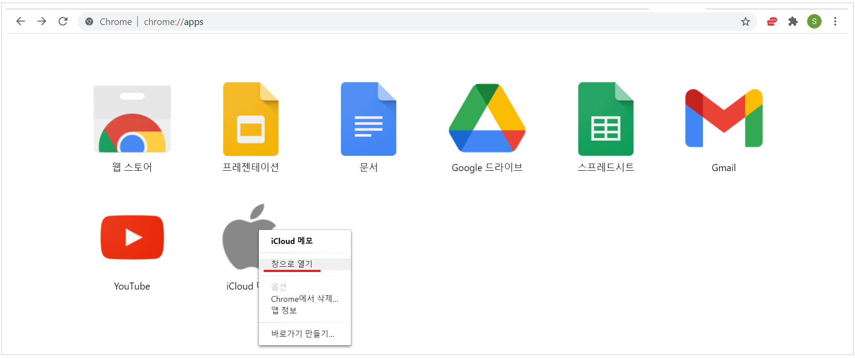Viewport: 855px width, 358px height.
Task: Launch the Google Drive app icon
Action: point(487,118)
